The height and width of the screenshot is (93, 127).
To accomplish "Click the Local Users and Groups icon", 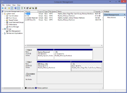I will click(7, 22).
